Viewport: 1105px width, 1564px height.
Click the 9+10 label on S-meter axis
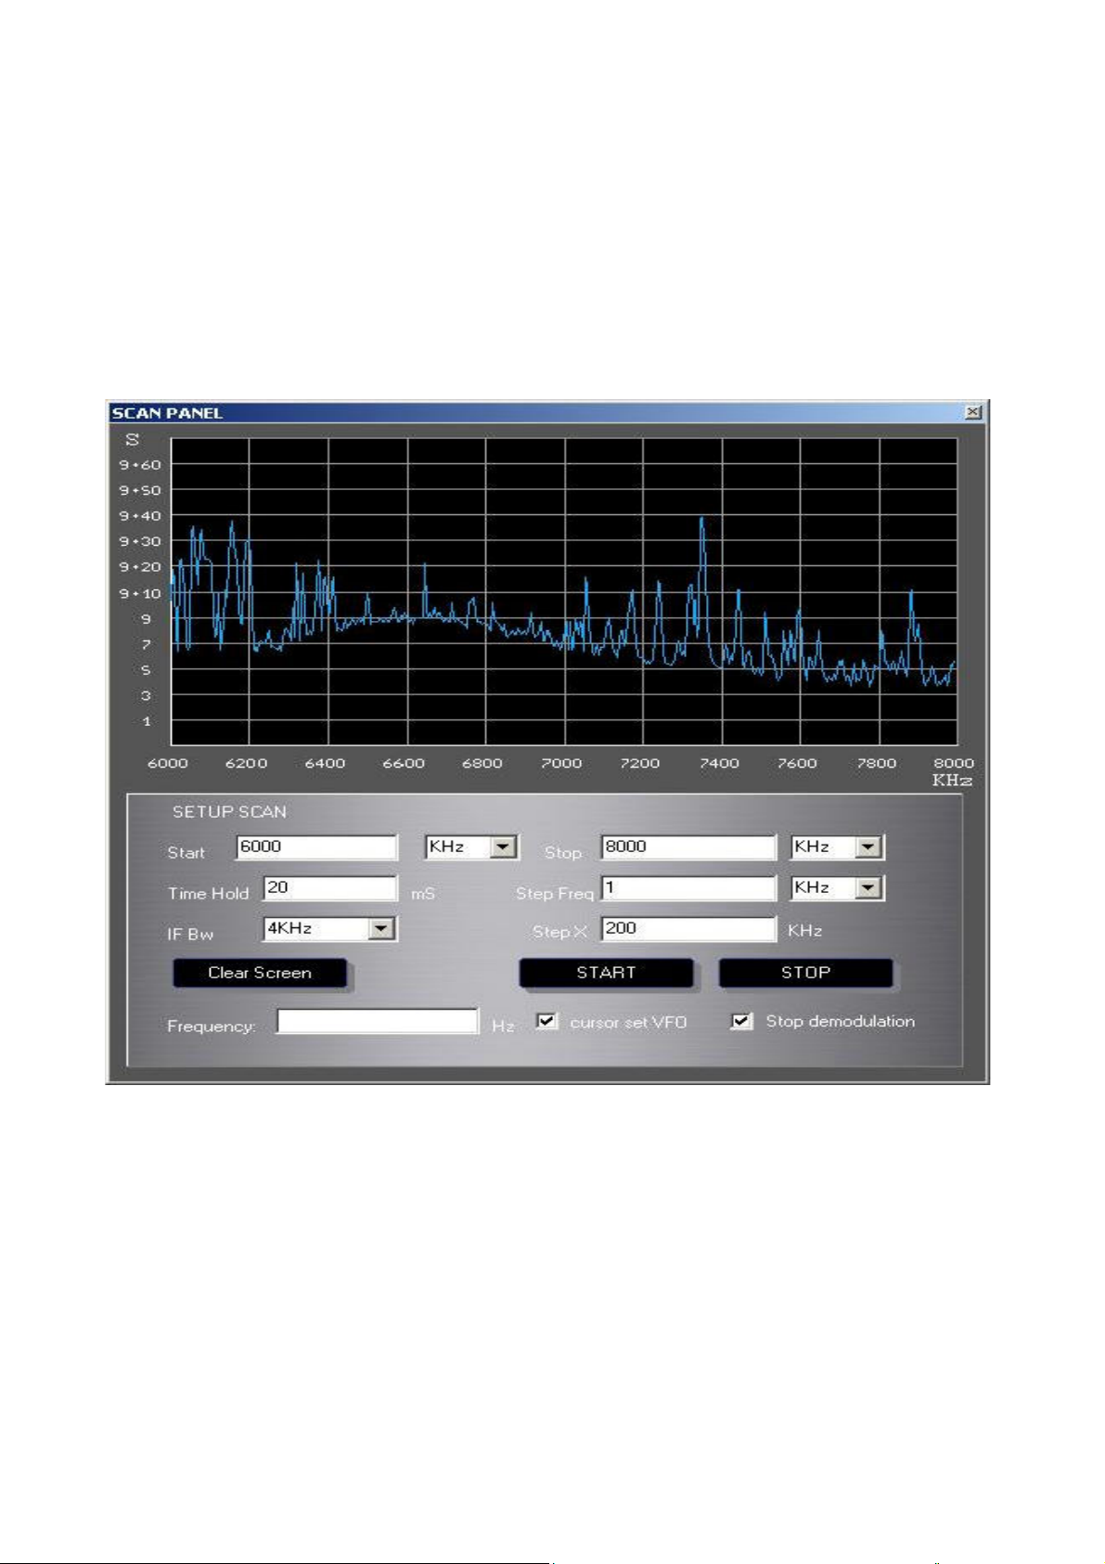click(140, 593)
